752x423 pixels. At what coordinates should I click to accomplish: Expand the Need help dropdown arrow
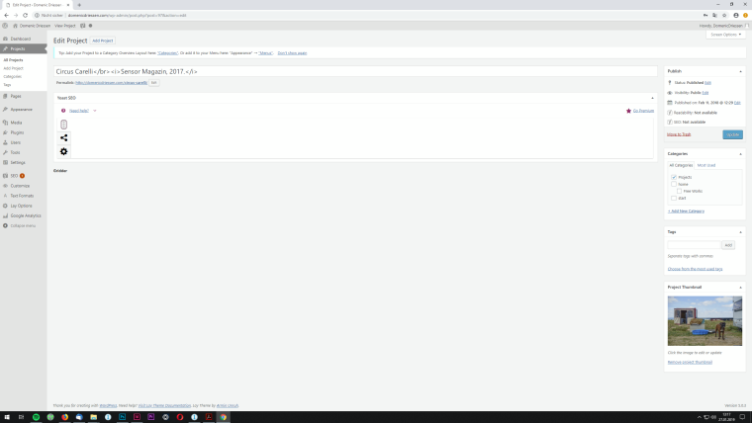coord(95,111)
